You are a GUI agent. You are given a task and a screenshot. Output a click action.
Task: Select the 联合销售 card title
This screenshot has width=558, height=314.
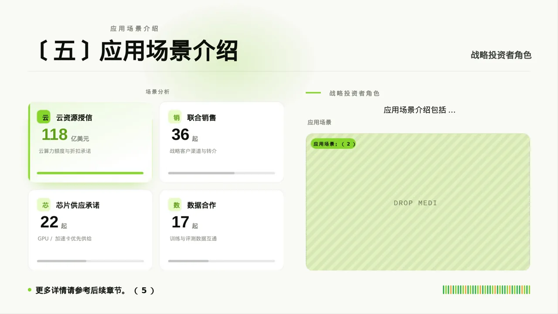pos(201,118)
